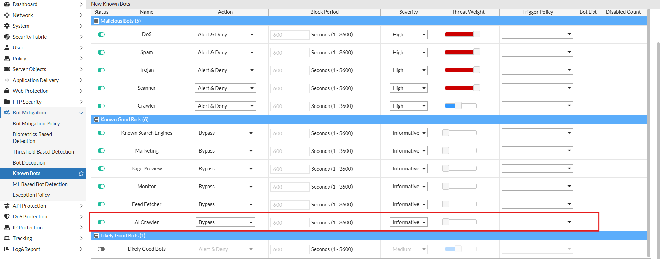This screenshot has width=660, height=259.
Task: Adjust the DoS Threat Weight slider
Action: tap(476, 34)
